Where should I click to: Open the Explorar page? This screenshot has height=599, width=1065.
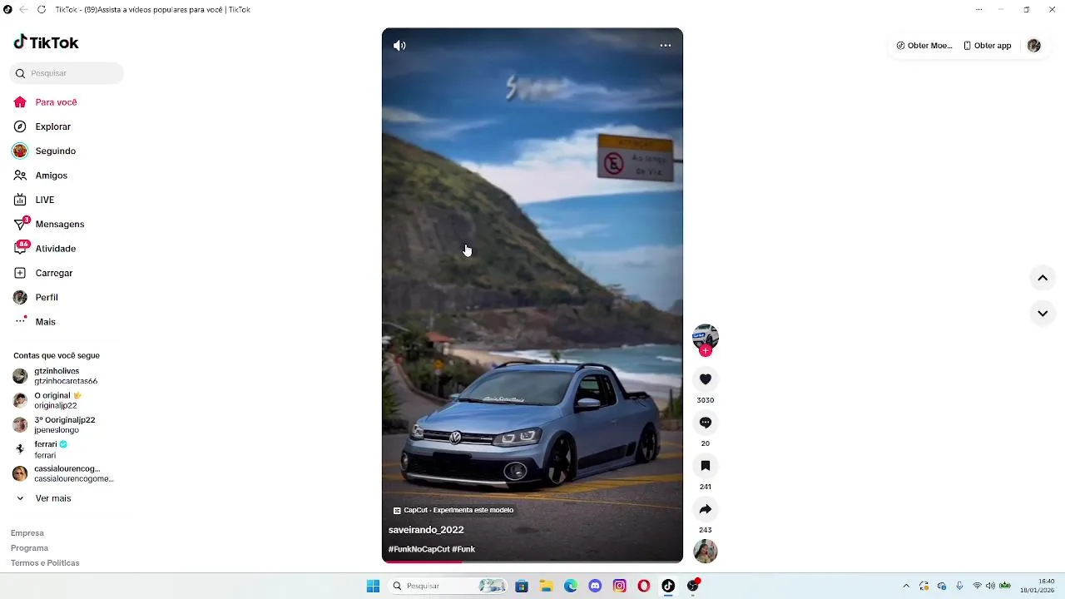point(42,126)
